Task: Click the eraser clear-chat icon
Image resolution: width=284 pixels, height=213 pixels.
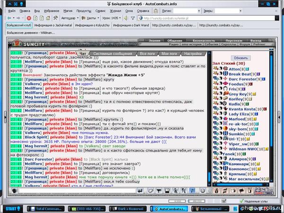Action: pyautogui.click(x=151, y=191)
